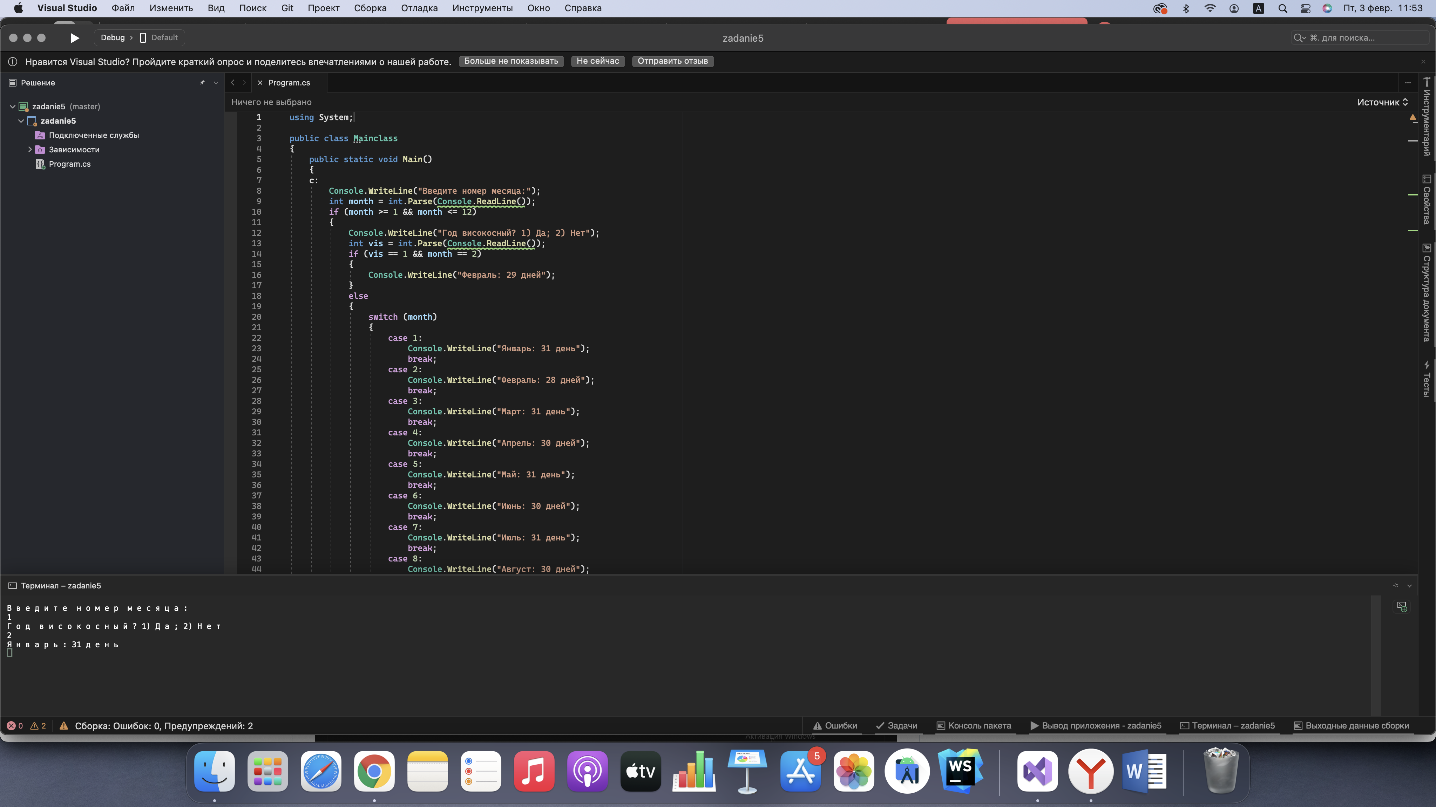The image size is (1436, 807).
Task: Select the Default run target
Action: (159, 38)
